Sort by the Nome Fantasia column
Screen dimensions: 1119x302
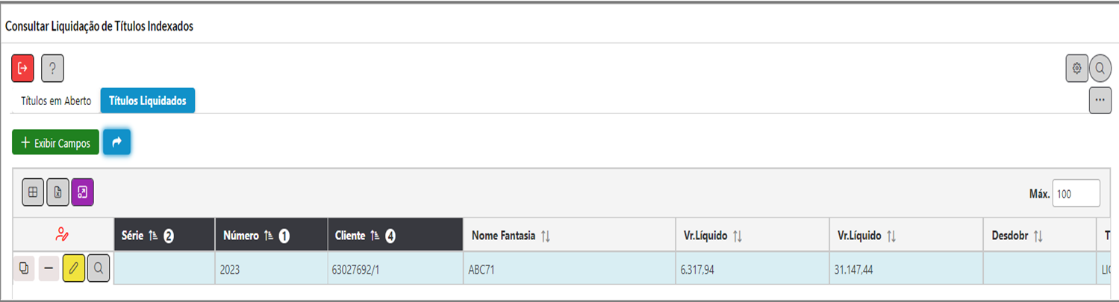[x=511, y=236]
